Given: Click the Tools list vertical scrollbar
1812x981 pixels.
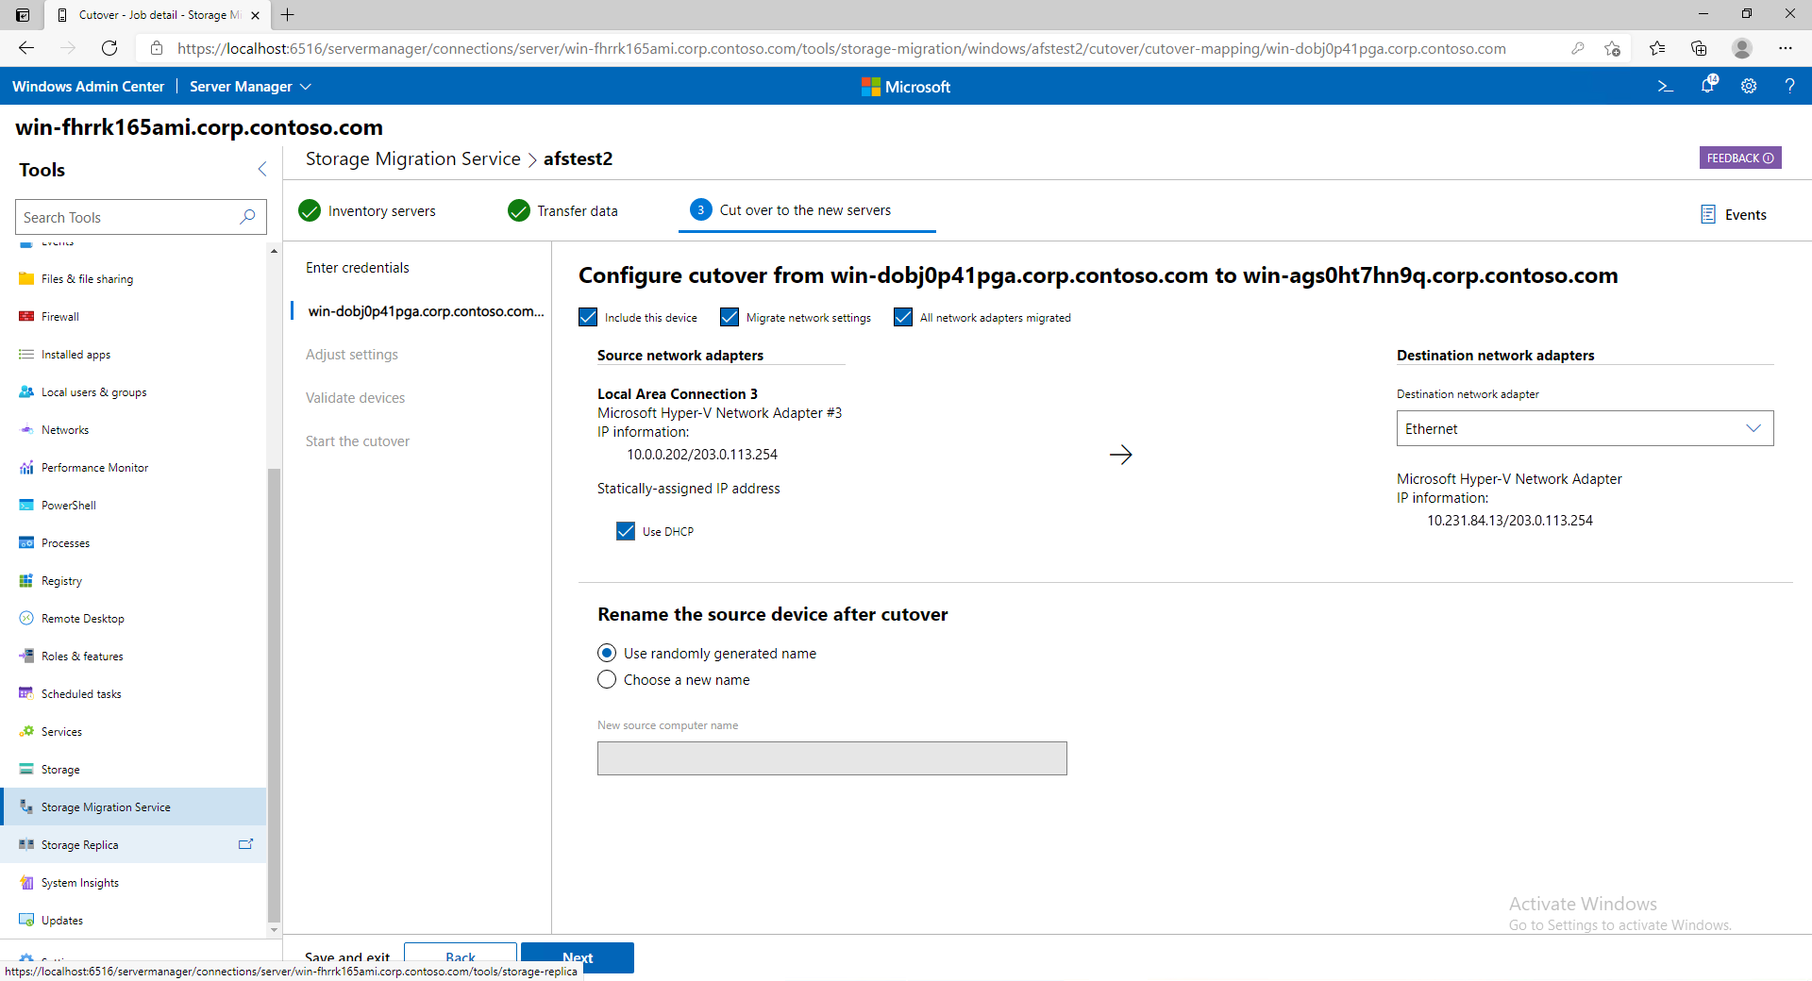Looking at the screenshot, I should [x=274, y=694].
